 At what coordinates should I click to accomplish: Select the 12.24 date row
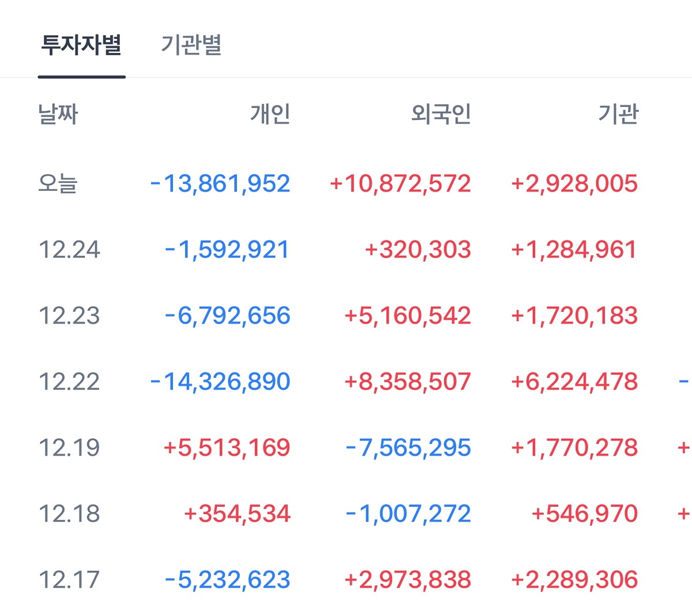coord(69,250)
